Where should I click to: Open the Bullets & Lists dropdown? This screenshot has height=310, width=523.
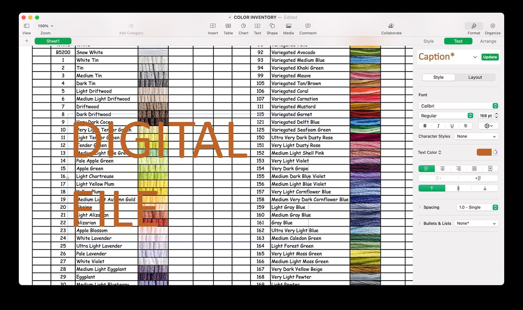476,223
